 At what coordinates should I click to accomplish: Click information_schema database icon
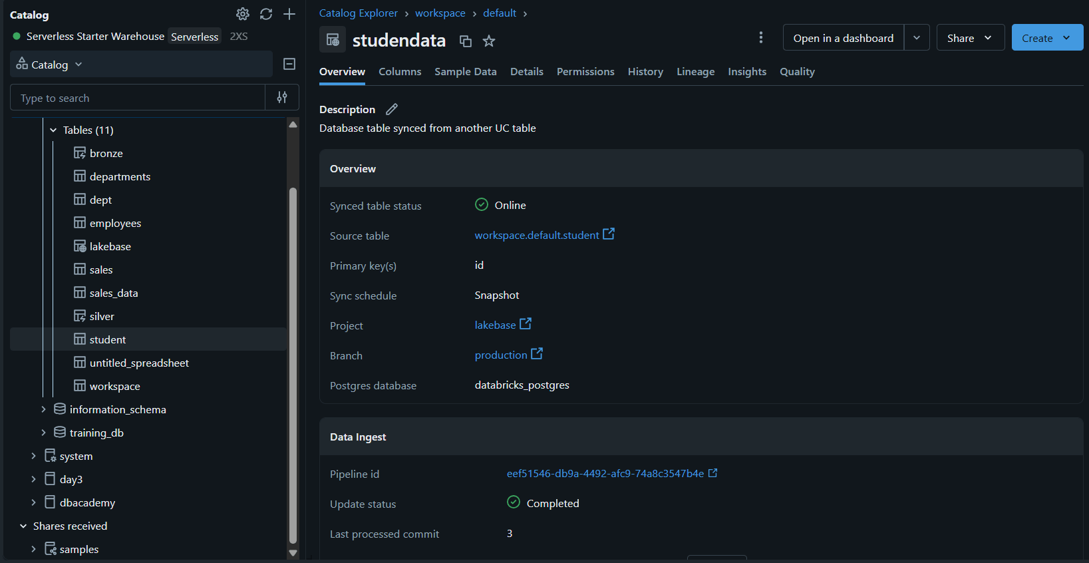(x=60, y=409)
